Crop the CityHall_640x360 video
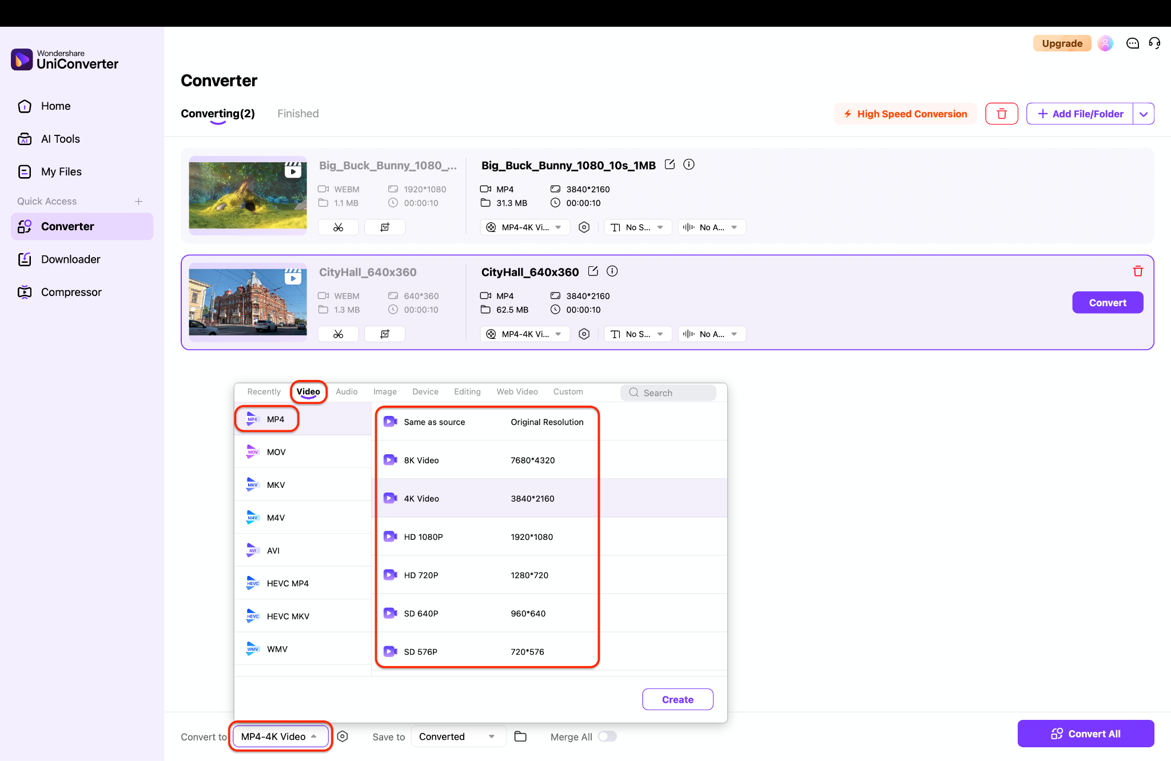Viewport: 1171px width, 761px height. pyautogui.click(x=385, y=334)
